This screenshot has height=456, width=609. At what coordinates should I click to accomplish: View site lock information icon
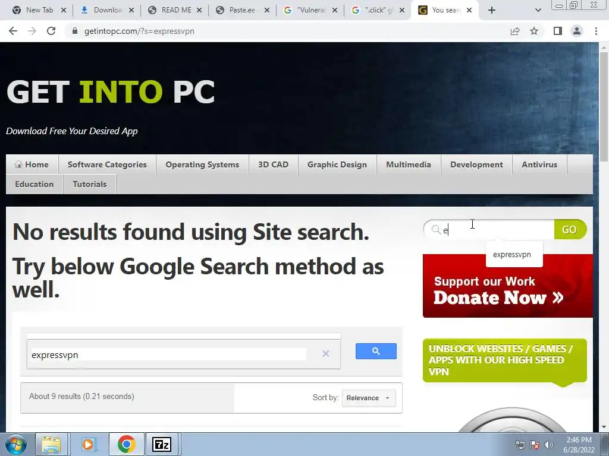pyautogui.click(x=75, y=31)
